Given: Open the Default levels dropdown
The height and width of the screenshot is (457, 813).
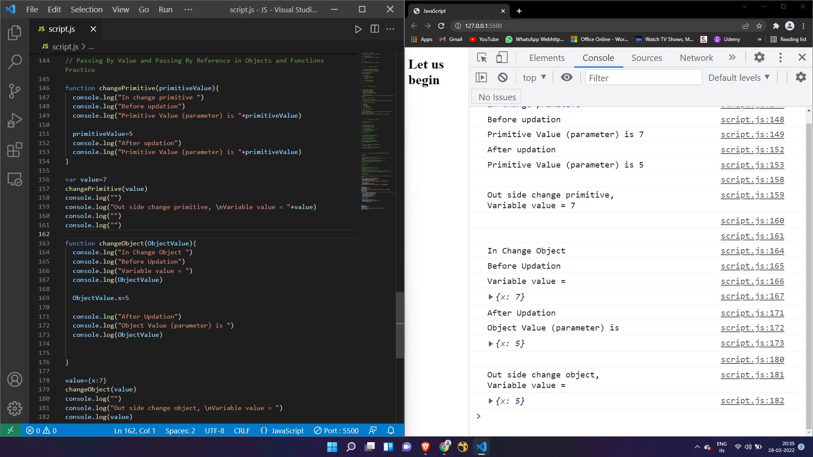Looking at the screenshot, I should point(738,77).
